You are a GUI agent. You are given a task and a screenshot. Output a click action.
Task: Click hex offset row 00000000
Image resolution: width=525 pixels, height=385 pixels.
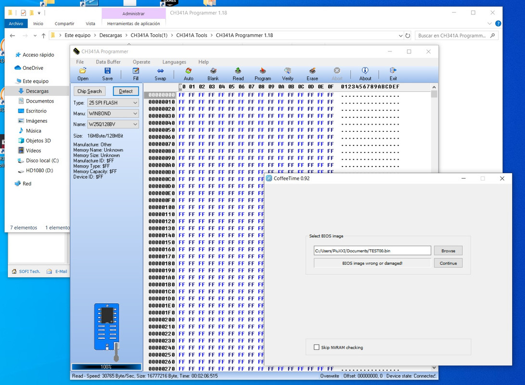[x=161, y=95]
